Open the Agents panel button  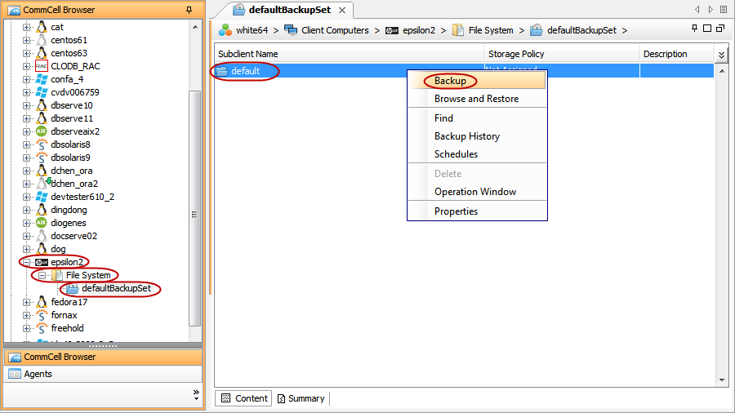38,374
